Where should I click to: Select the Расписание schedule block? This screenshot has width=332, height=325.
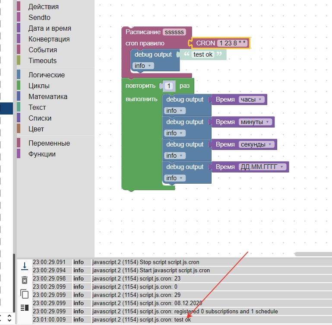143,32
